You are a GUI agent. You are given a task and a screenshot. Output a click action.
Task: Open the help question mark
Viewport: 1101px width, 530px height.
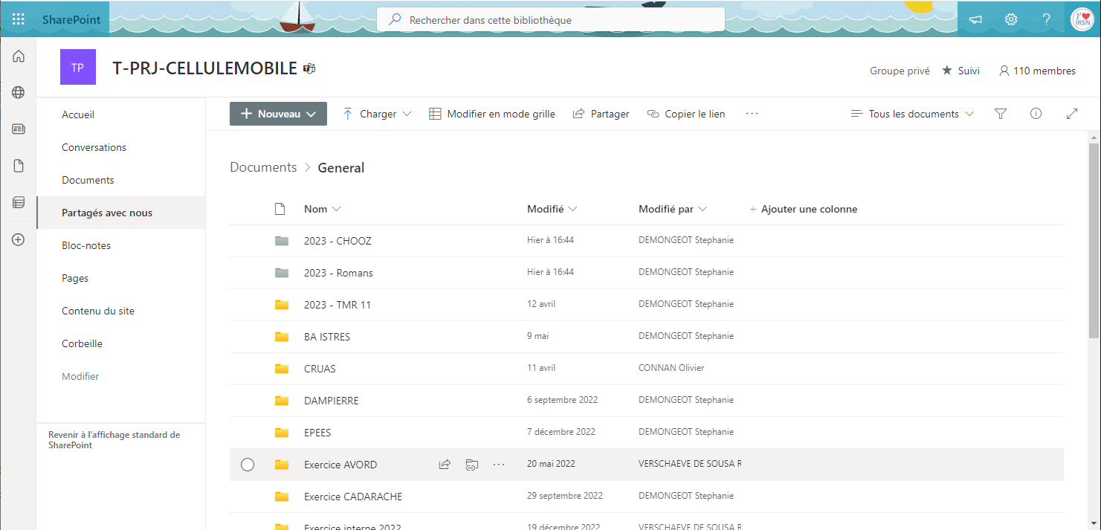coord(1045,19)
